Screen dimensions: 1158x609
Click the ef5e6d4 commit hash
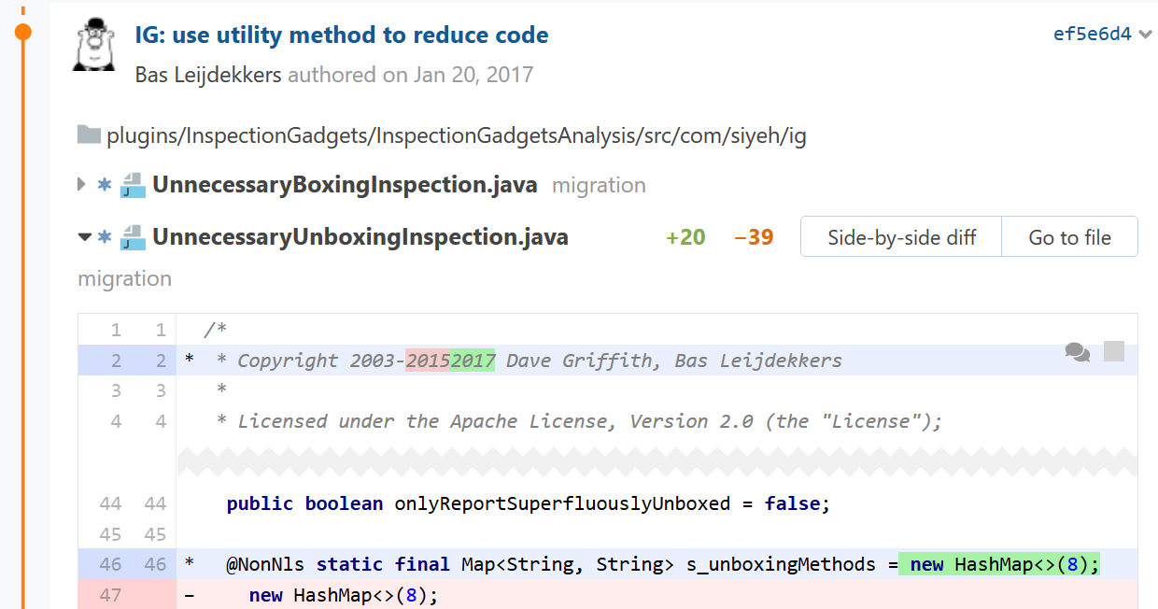1092,35
